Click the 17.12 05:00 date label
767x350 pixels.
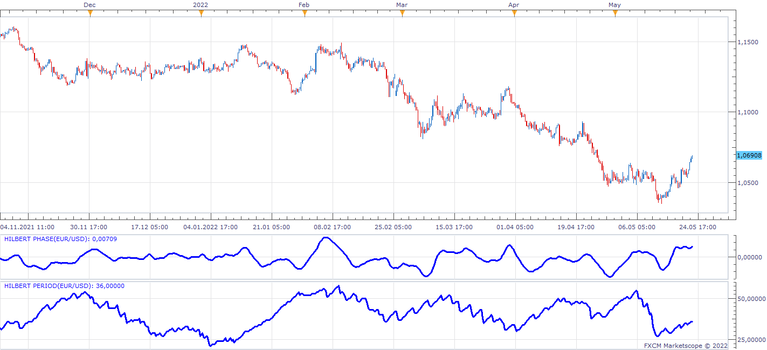(150, 227)
